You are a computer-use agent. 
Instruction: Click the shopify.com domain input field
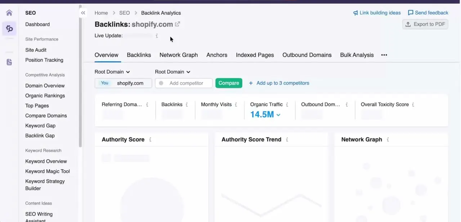[123, 83]
